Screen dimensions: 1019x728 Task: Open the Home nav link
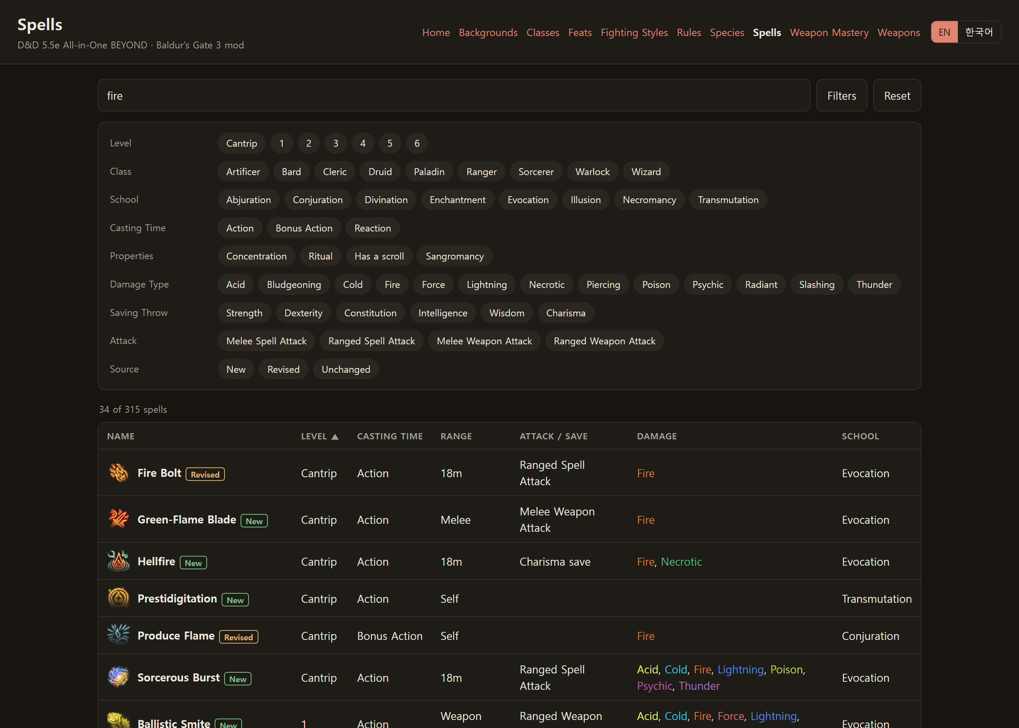(x=436, y=33)
